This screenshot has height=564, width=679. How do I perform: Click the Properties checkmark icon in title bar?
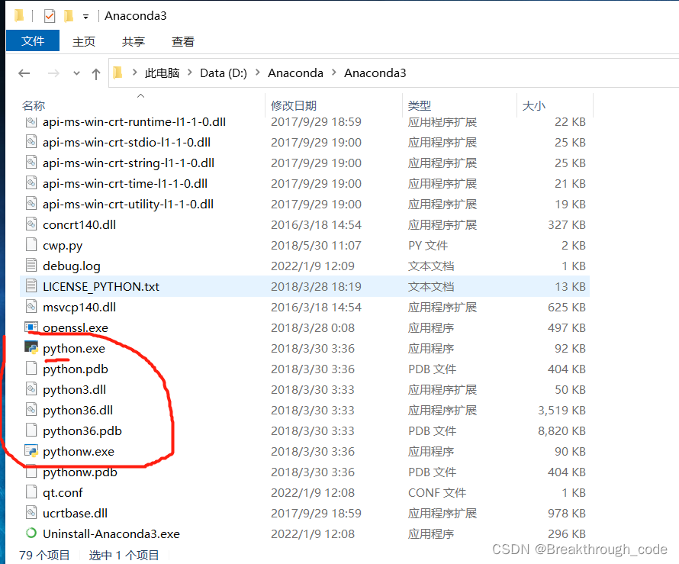(50, 17)
